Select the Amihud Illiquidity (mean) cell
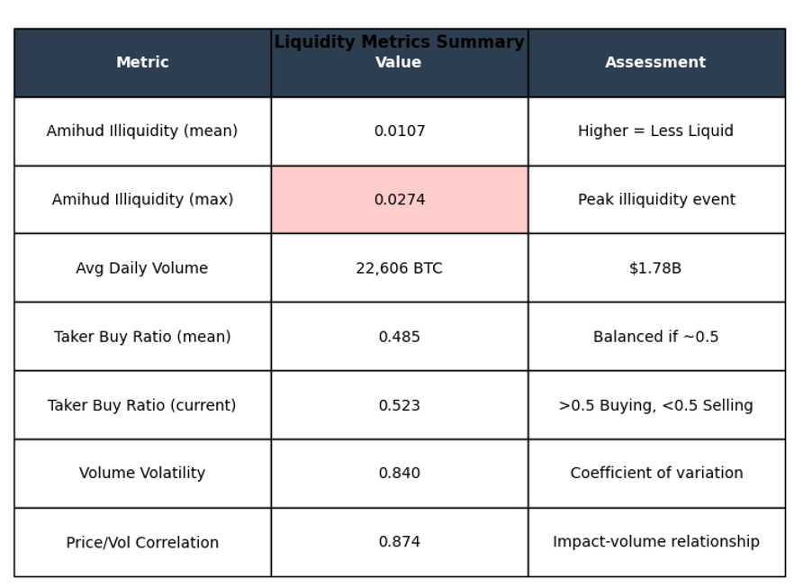The width and height of the screenshot is (794, 588). 142,131
